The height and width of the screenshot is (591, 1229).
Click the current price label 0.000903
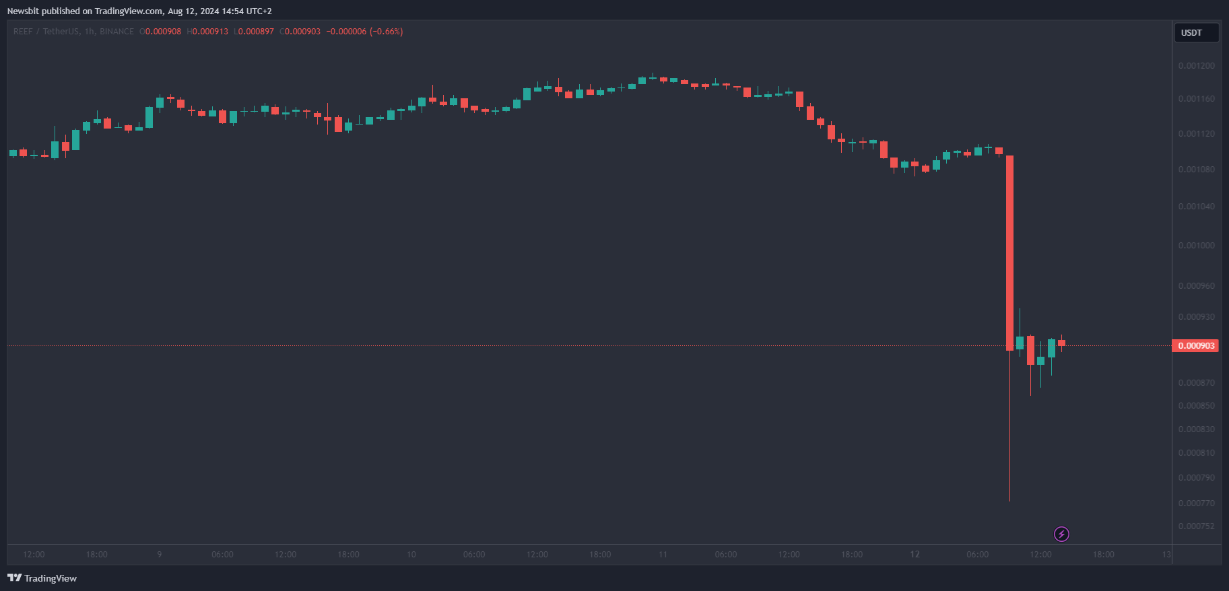click(1196, 346)
